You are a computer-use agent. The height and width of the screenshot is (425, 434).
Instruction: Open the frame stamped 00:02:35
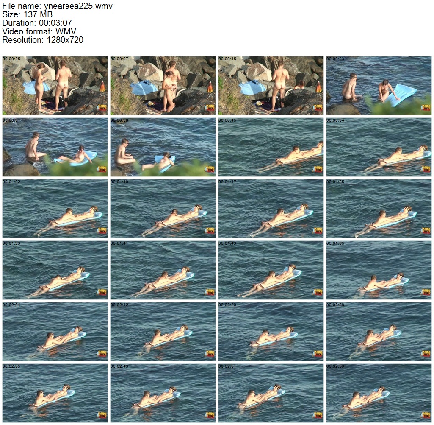click(x=55, y=393)
